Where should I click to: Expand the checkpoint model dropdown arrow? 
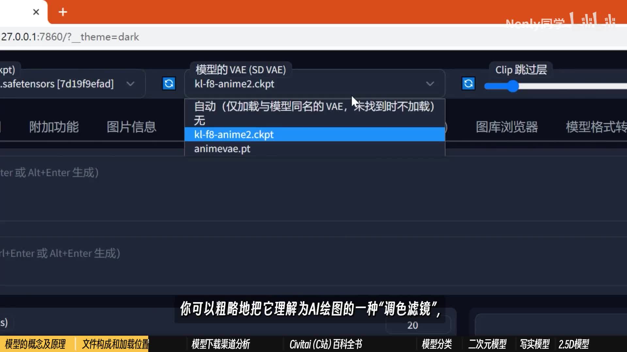click(130, 84)
